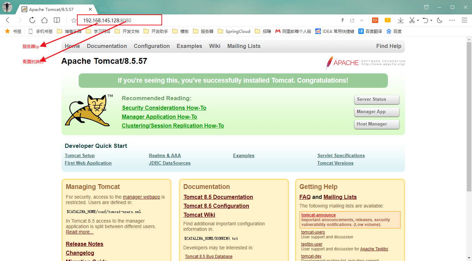Open the three-dots more tools menu
The image size is (472, 261).
point(452,20)
